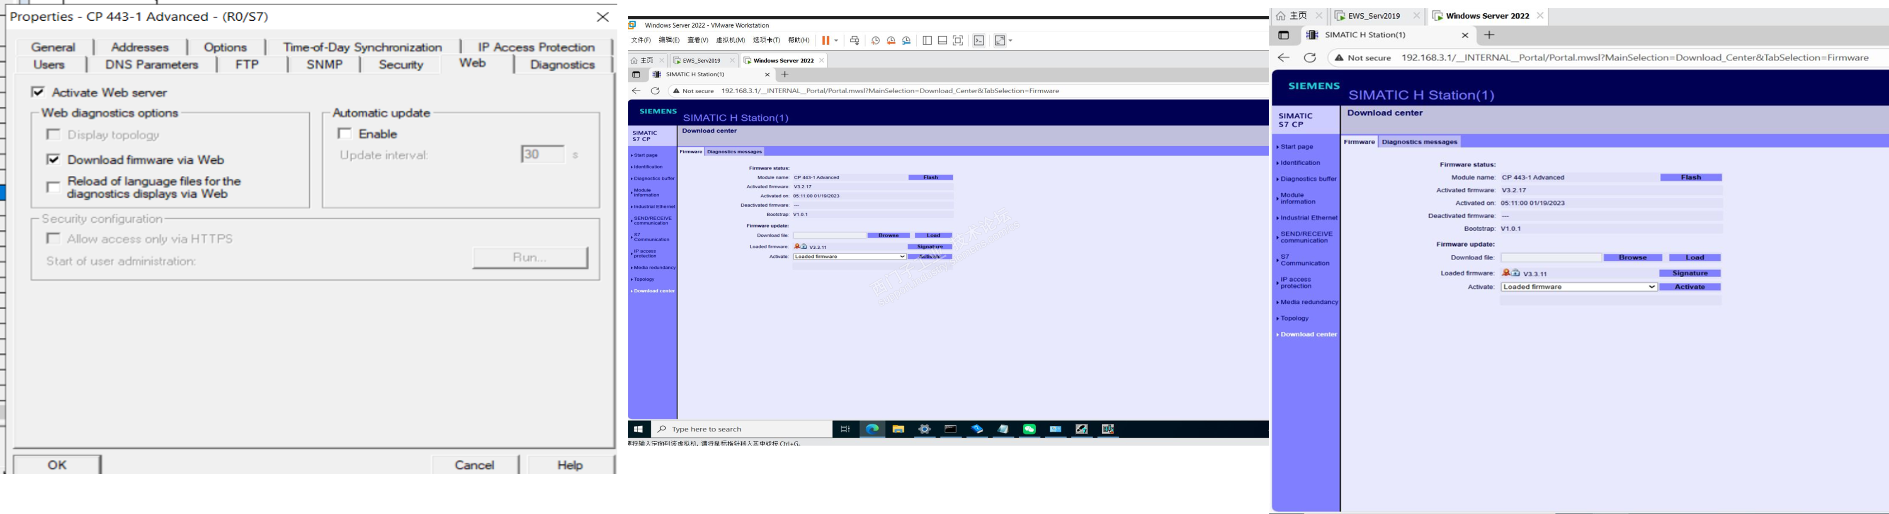
Task: Click the VMware pause virtual machine icon
Action: (x=826, y=41)
